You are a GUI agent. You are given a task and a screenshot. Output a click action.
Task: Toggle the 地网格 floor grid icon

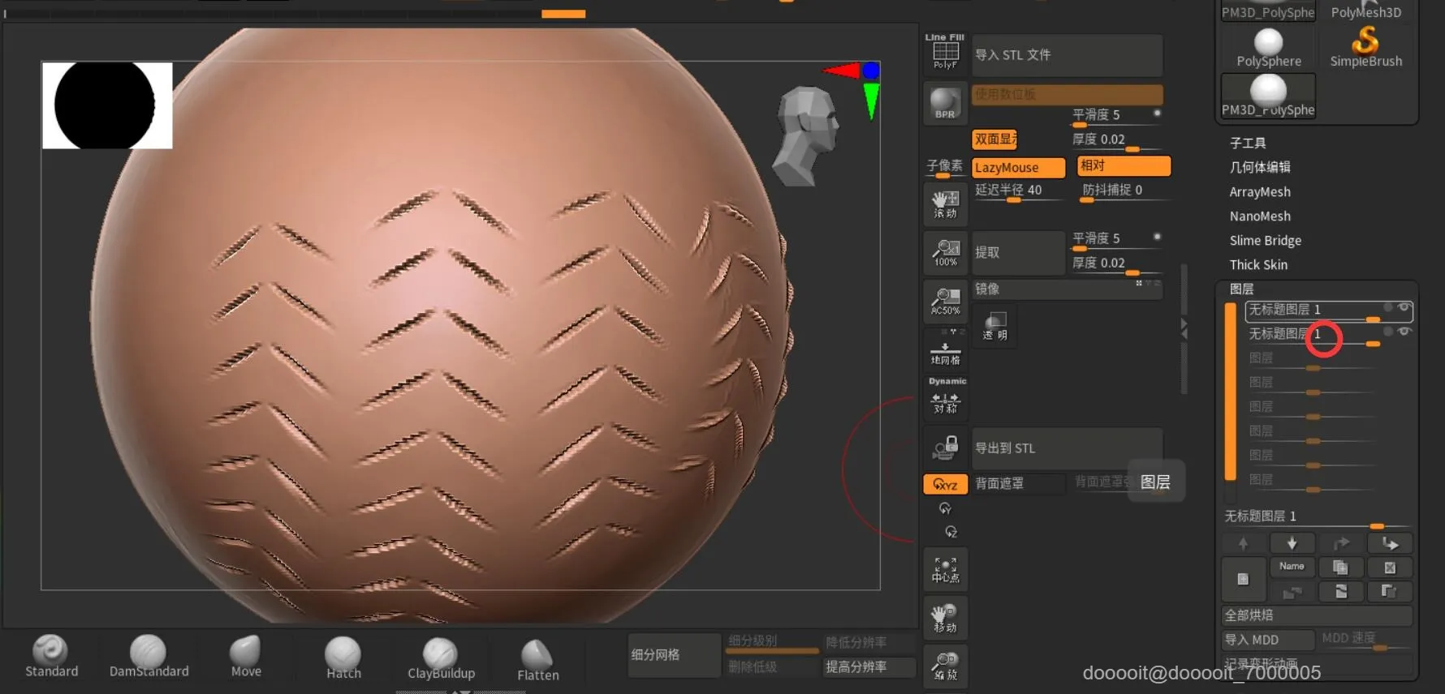(945, 349)
